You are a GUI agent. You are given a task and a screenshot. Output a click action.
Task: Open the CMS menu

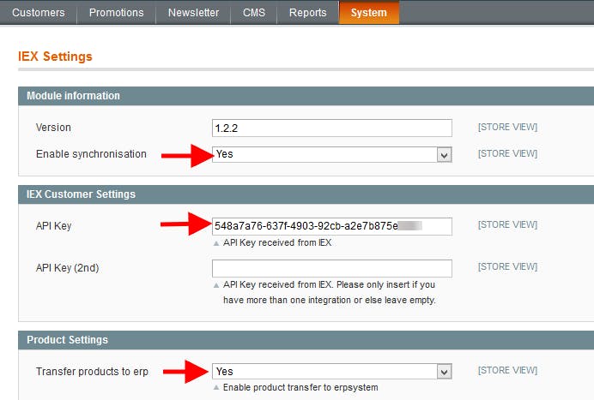[254, 13]
